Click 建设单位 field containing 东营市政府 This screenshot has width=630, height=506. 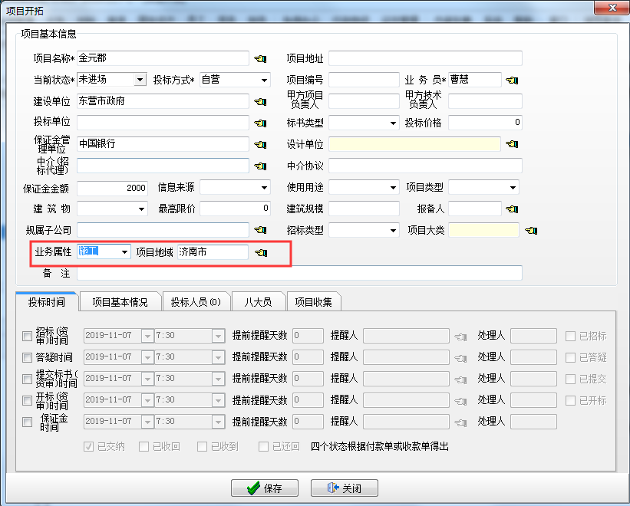(x=163, y=101)
